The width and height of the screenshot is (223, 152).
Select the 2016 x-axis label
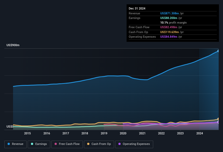(47, 133)
